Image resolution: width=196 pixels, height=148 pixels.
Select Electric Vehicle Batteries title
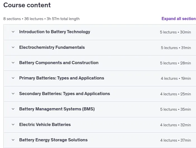click(45, 125)
